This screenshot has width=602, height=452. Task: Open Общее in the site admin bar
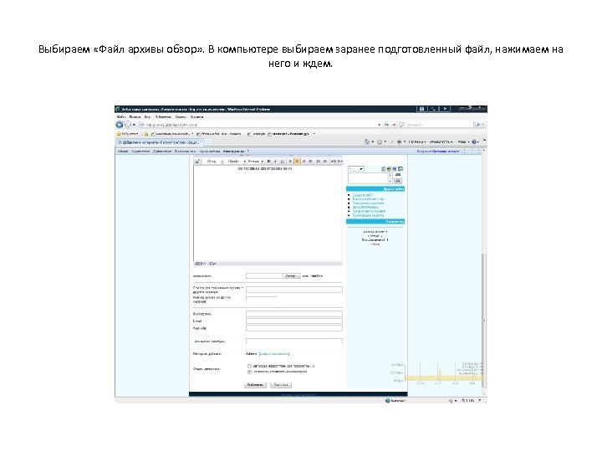pyautogui.click(x=122, y=152)
